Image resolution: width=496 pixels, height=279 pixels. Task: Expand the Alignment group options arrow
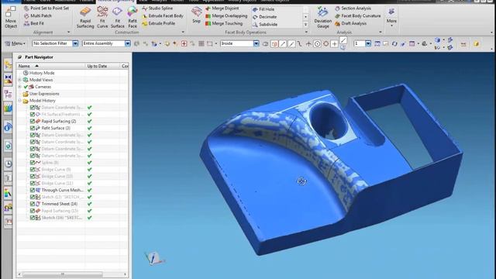(69, 33)
